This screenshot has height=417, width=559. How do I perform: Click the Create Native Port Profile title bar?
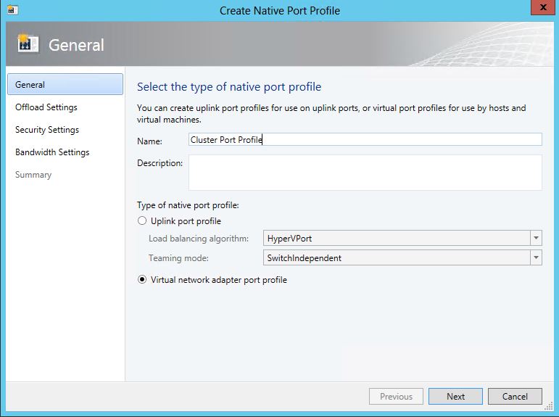(x=279, y=10)
